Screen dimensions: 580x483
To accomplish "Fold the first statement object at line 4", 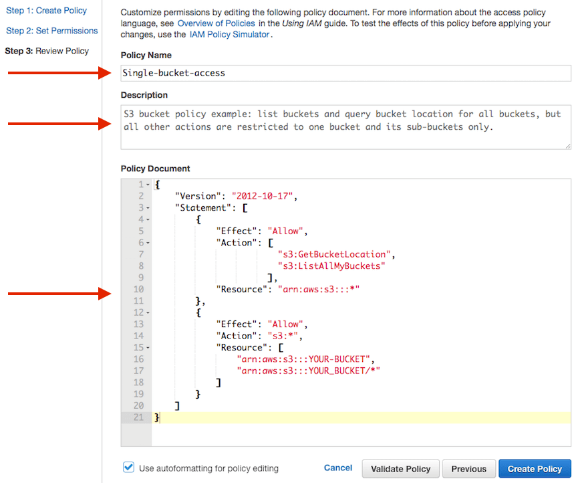I will click(x=148, y=219).
